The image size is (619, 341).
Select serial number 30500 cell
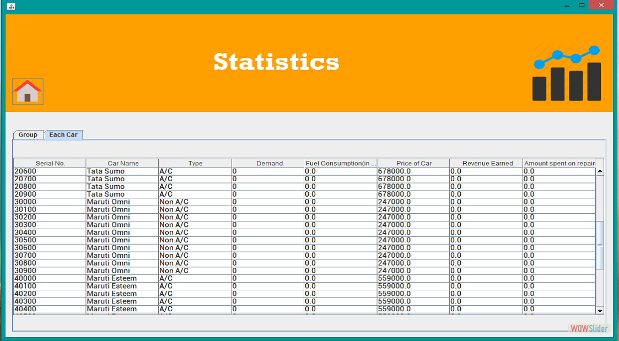point(50,240)
